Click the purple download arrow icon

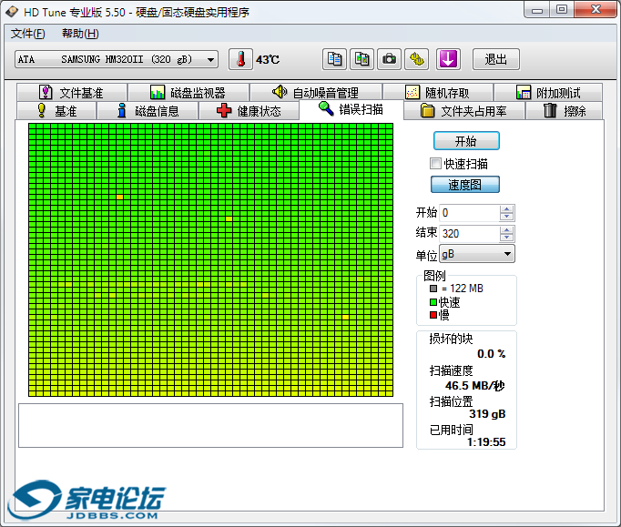(448, 59)
